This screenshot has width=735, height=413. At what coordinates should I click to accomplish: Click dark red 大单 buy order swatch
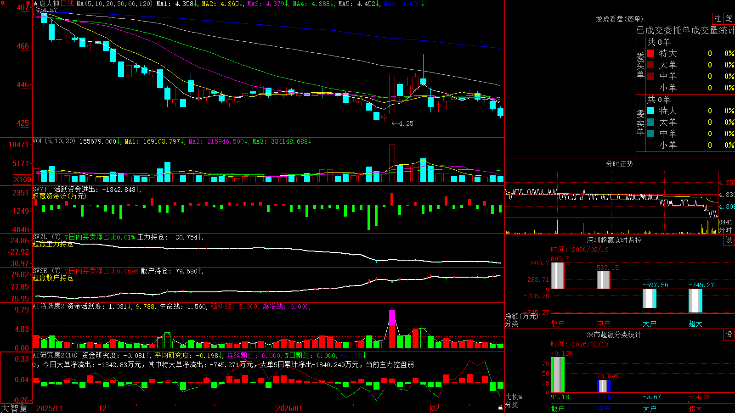coord(650,65)
